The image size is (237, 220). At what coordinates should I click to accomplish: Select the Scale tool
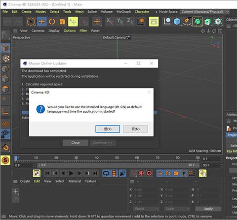[62, 22]
